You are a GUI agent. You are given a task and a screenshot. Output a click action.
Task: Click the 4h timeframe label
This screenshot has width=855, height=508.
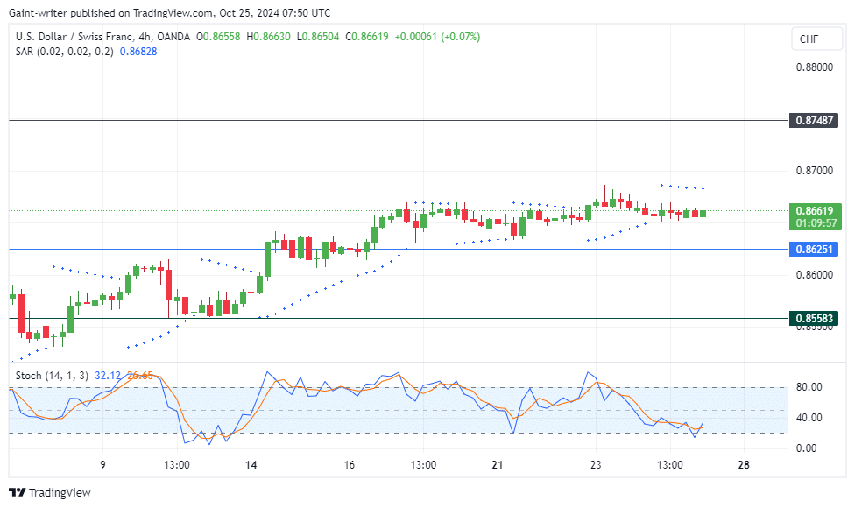(x=145, y=37)
